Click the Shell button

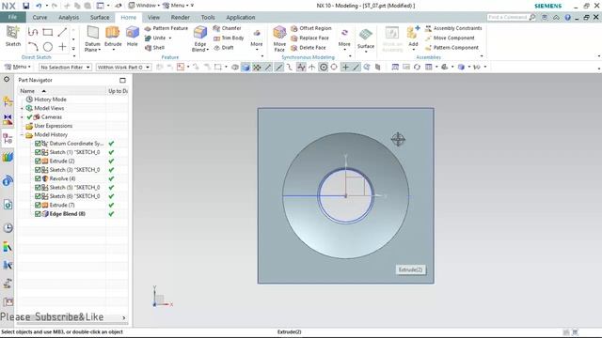click(x=154, y=48)
